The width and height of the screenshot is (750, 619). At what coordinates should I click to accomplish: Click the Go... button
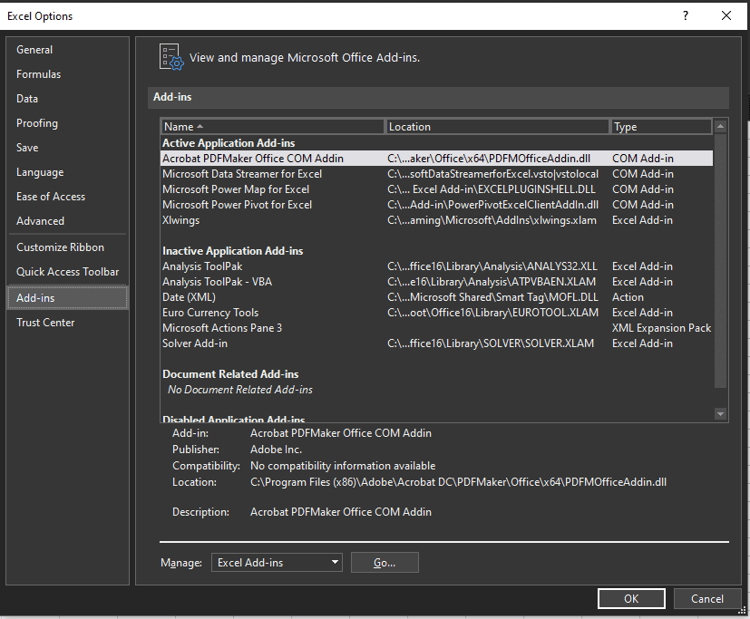click(385, 563)
